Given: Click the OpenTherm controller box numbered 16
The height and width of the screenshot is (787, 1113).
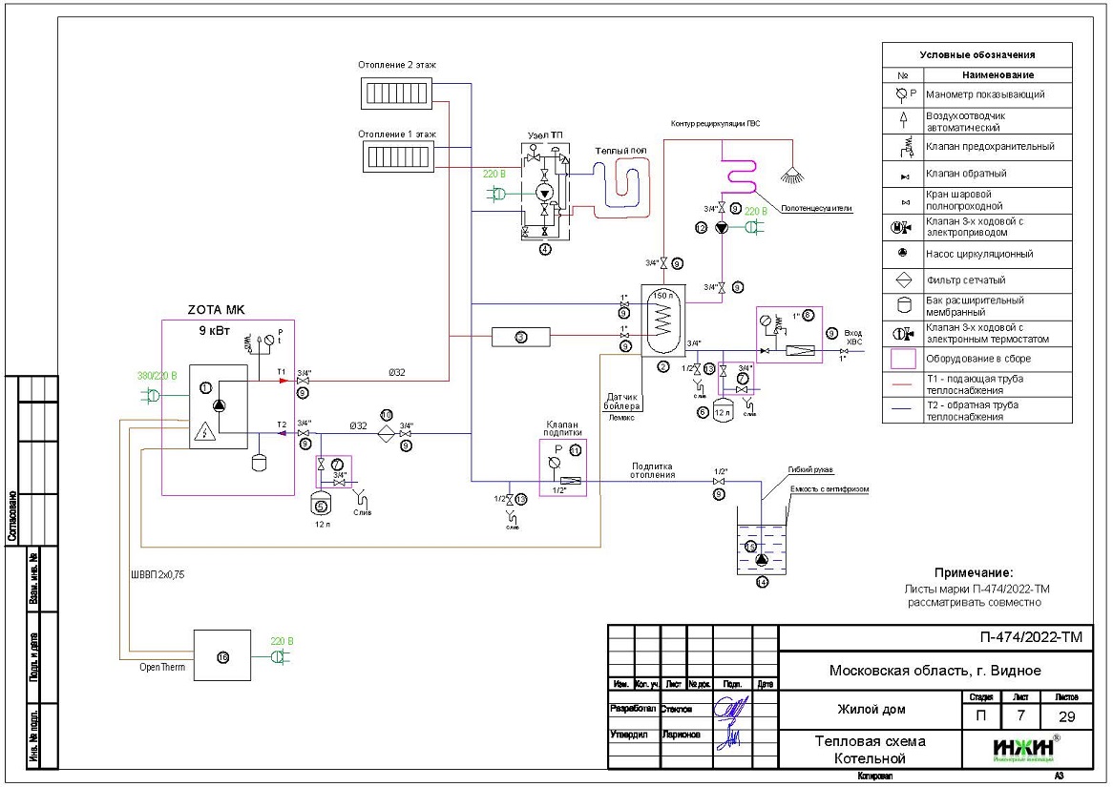Looking at the screenshot, I should coord(222,655).
